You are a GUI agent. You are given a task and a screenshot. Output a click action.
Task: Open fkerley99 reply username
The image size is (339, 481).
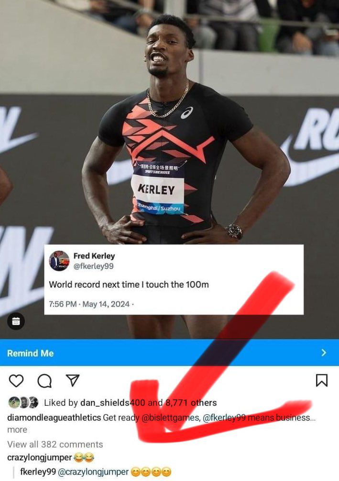tap(38, 471)
